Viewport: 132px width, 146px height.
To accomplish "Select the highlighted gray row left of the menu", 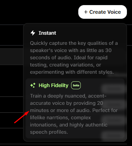I will [12, 57].
